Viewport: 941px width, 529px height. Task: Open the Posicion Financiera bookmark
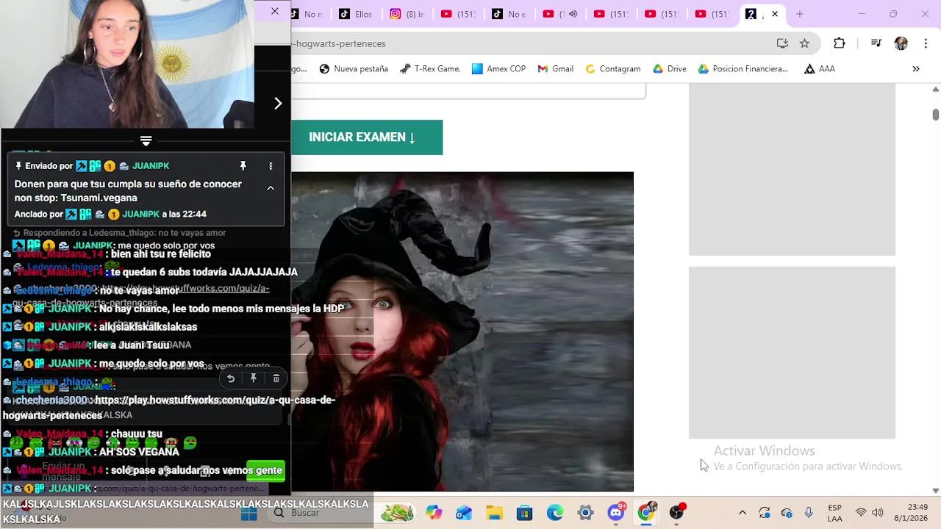(743, 69)
